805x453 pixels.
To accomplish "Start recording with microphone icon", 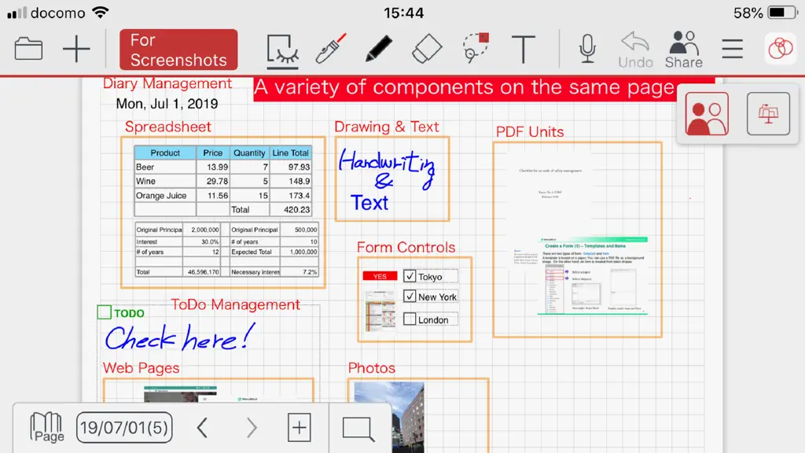I will click(x=587, y=50).
